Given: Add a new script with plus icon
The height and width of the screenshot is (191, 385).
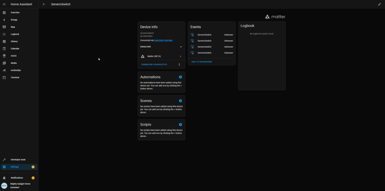Looking at the screenshot, I should point(180,124).
